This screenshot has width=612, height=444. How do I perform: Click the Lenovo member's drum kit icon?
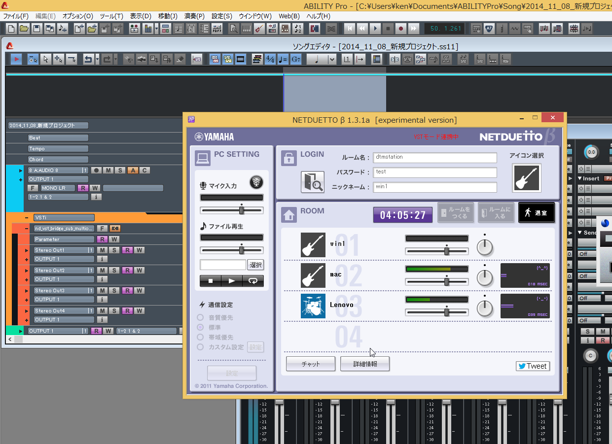(x=313, y=306)
